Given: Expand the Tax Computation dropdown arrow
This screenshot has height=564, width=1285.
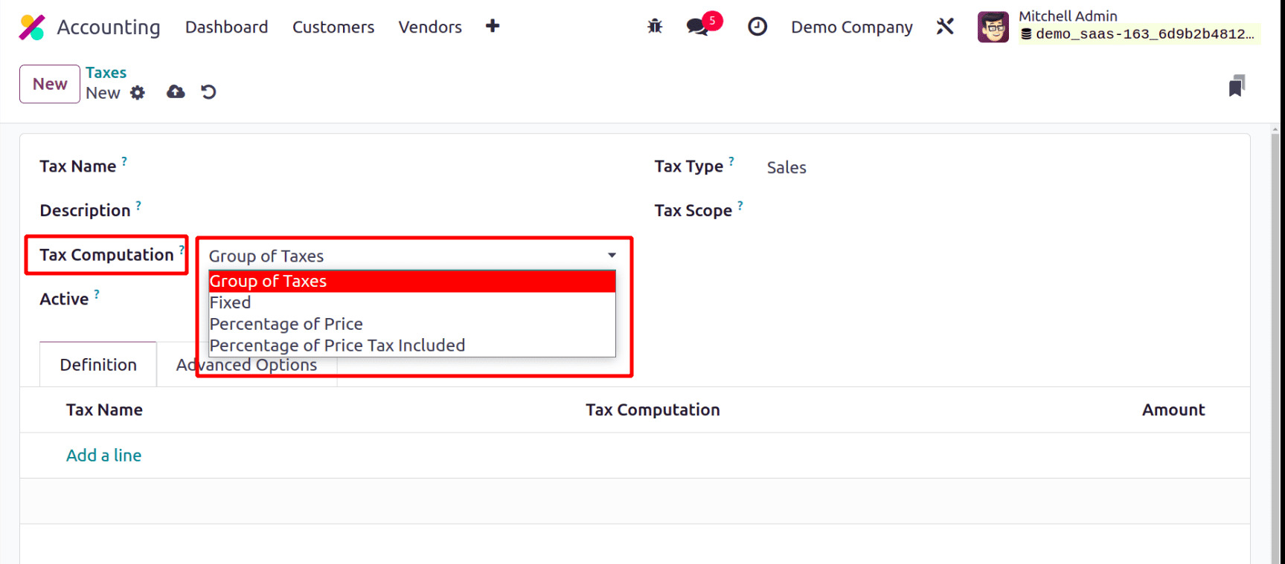Looking at the screenshot, I should (612, 256).
